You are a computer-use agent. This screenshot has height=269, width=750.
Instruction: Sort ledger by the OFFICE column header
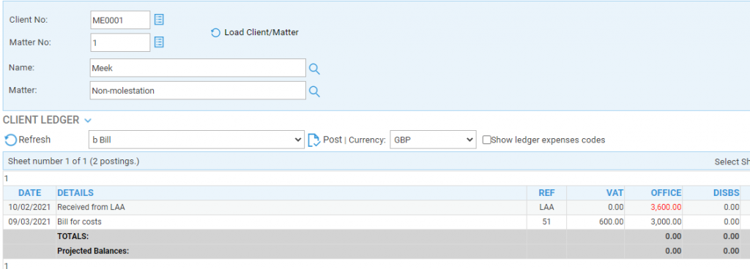666,193
